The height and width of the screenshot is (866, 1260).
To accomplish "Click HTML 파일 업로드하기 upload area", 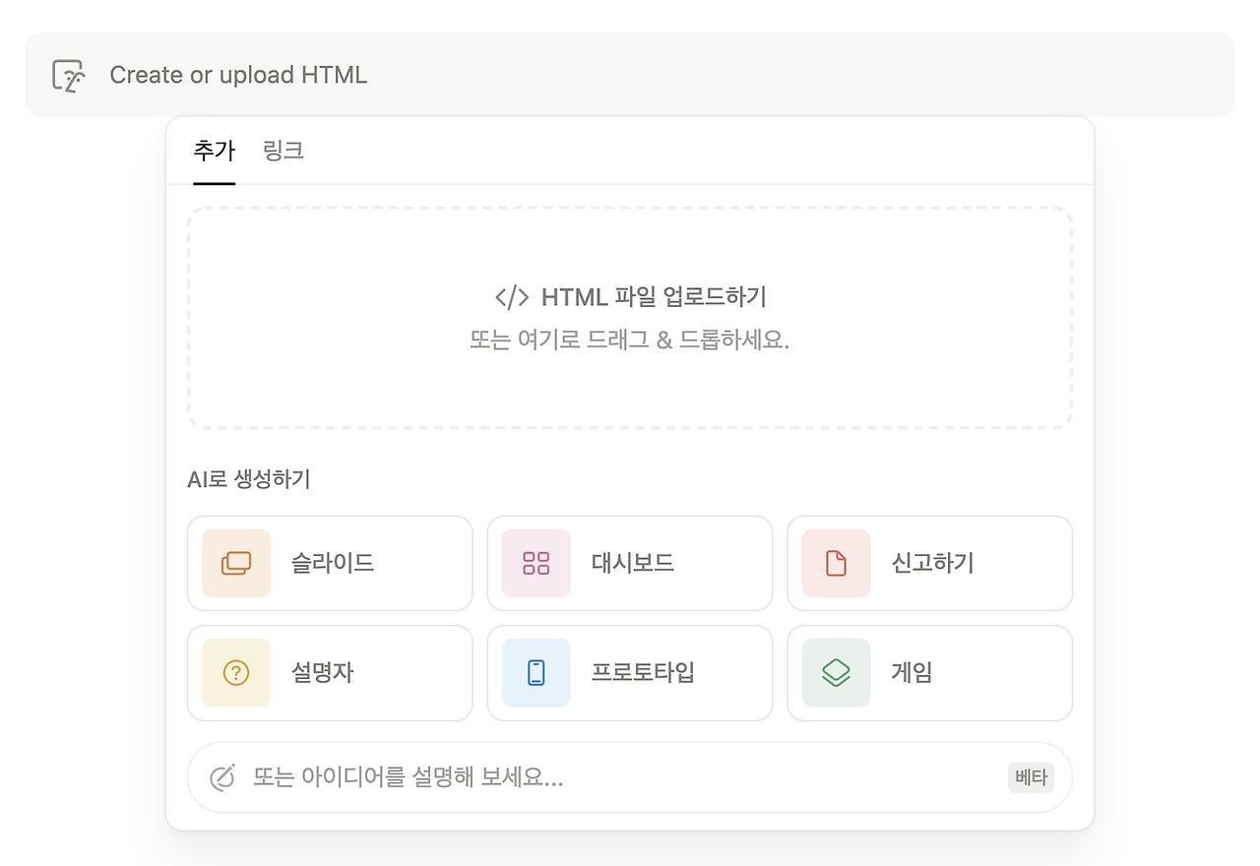I will point(630,318).
